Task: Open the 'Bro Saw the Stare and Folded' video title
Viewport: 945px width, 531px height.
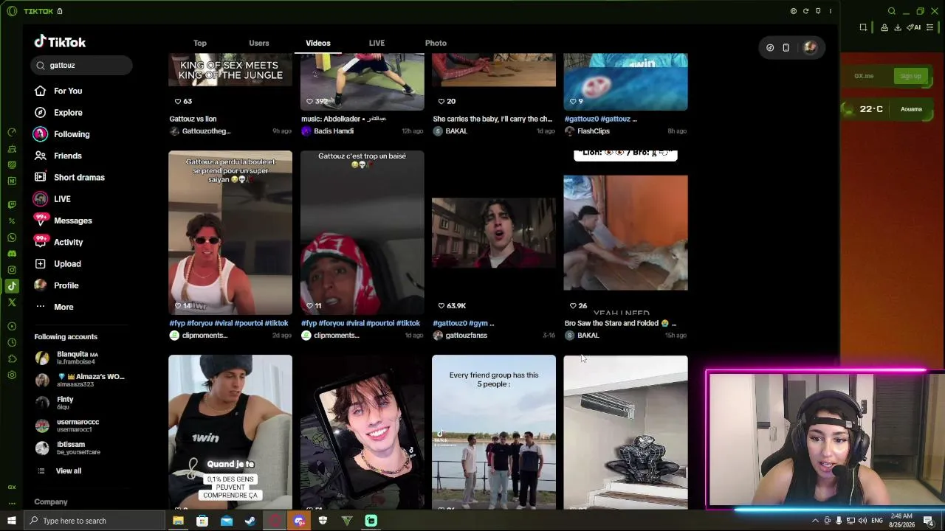Action: tap(620, 323)
